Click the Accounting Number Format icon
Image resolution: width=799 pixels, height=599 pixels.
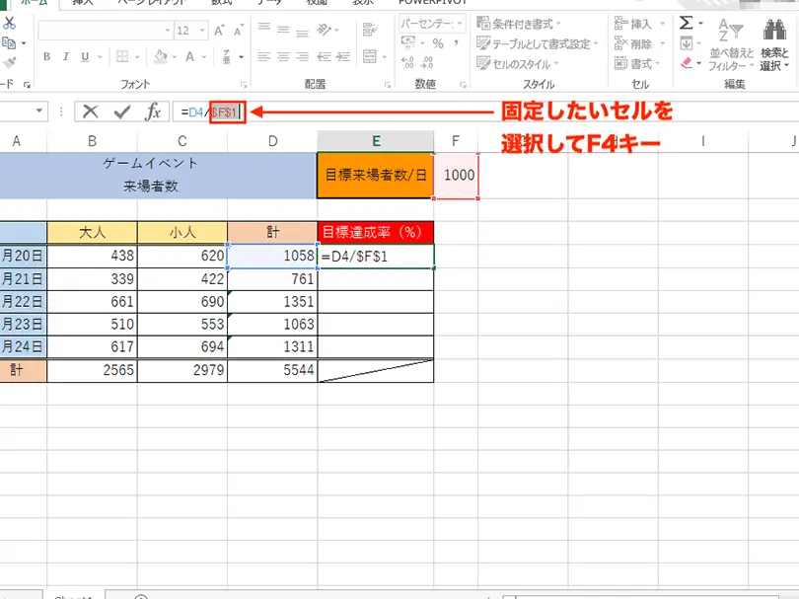coord(407,42)
